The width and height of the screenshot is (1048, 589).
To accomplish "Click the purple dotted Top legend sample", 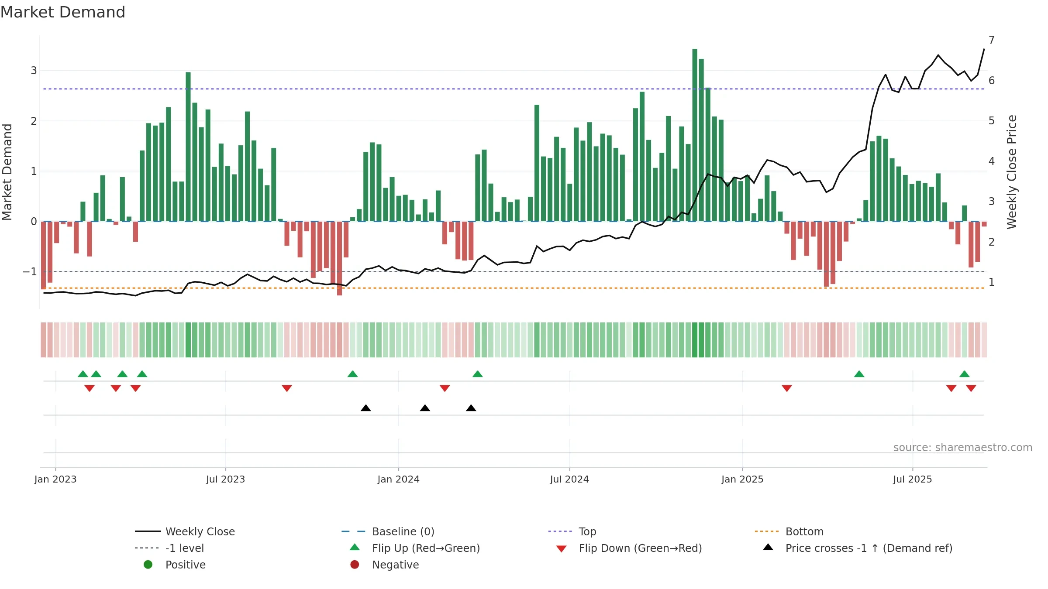I will tap(560, 531).
